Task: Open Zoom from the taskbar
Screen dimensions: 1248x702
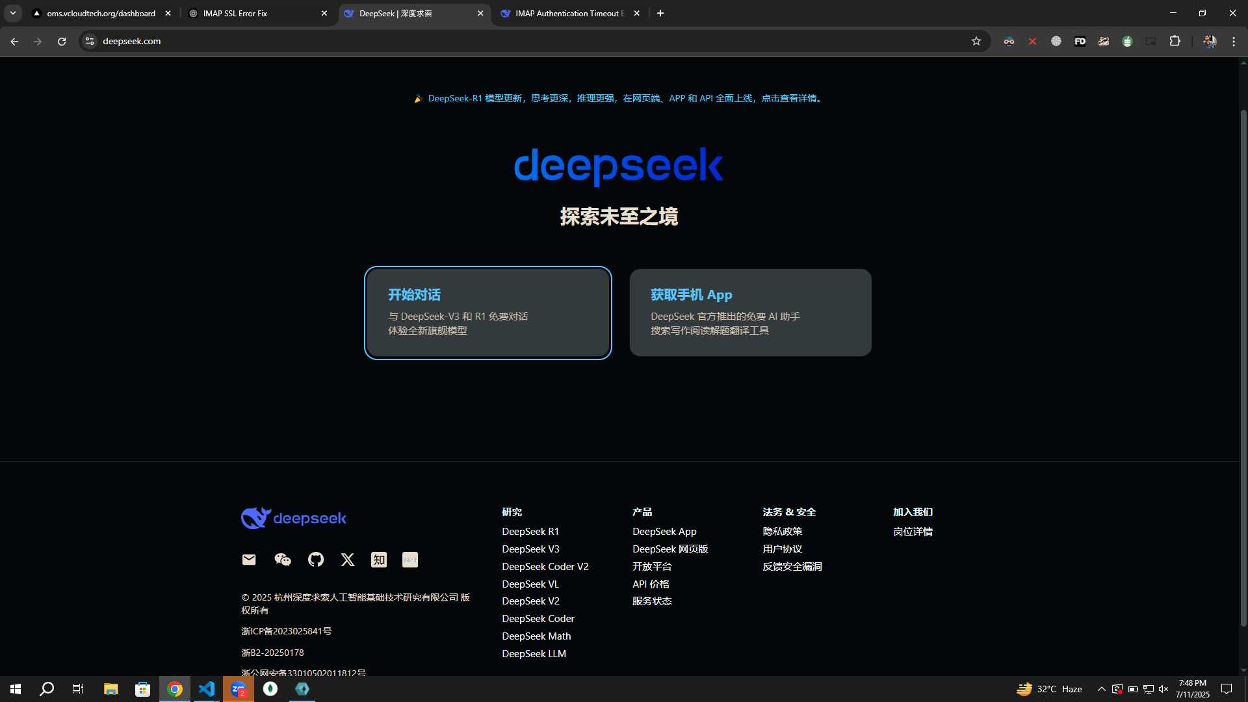Action: point(239,689)
